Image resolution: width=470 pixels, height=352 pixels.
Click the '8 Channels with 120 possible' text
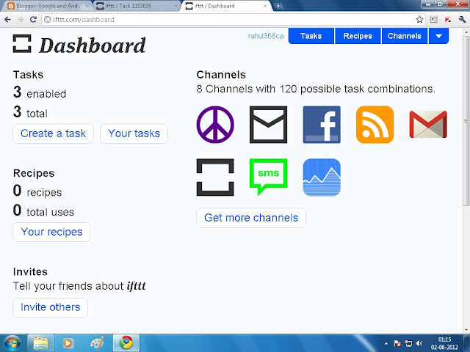click(x=316, y=89)
